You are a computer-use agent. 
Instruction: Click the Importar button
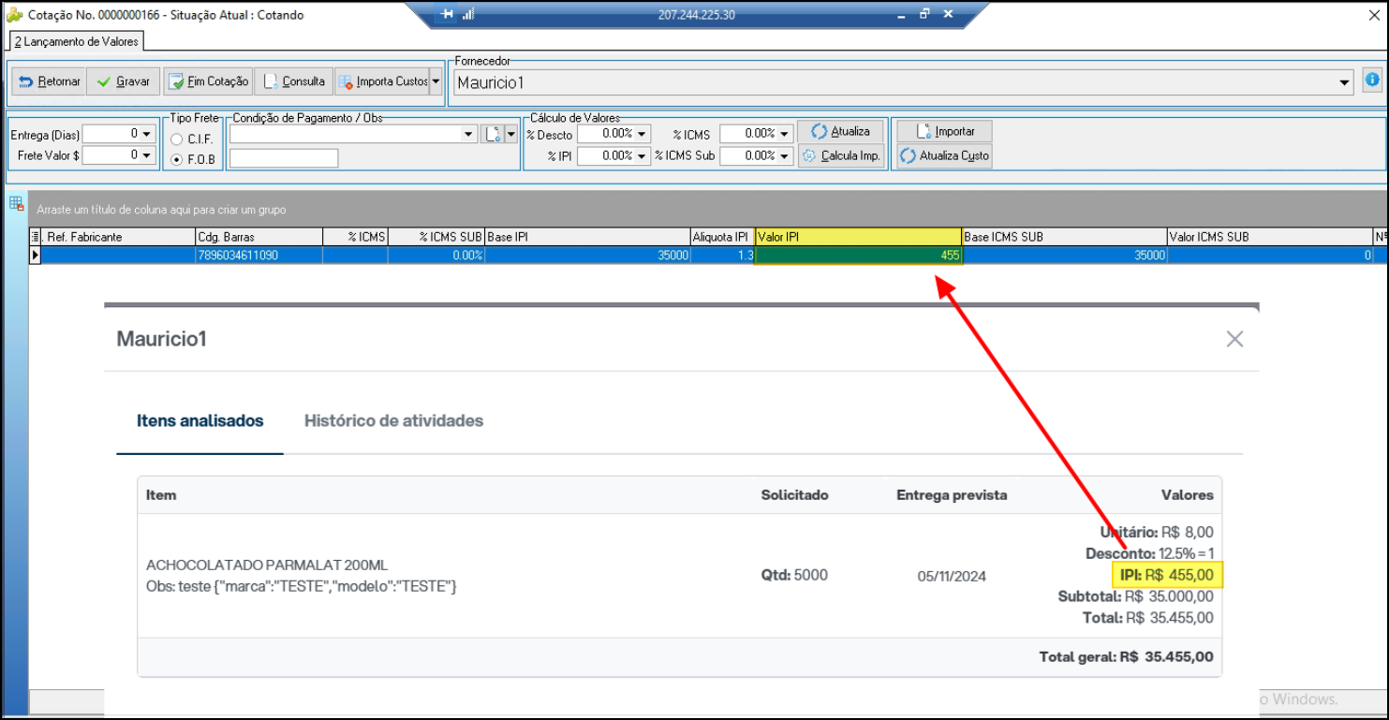point(945,132)
